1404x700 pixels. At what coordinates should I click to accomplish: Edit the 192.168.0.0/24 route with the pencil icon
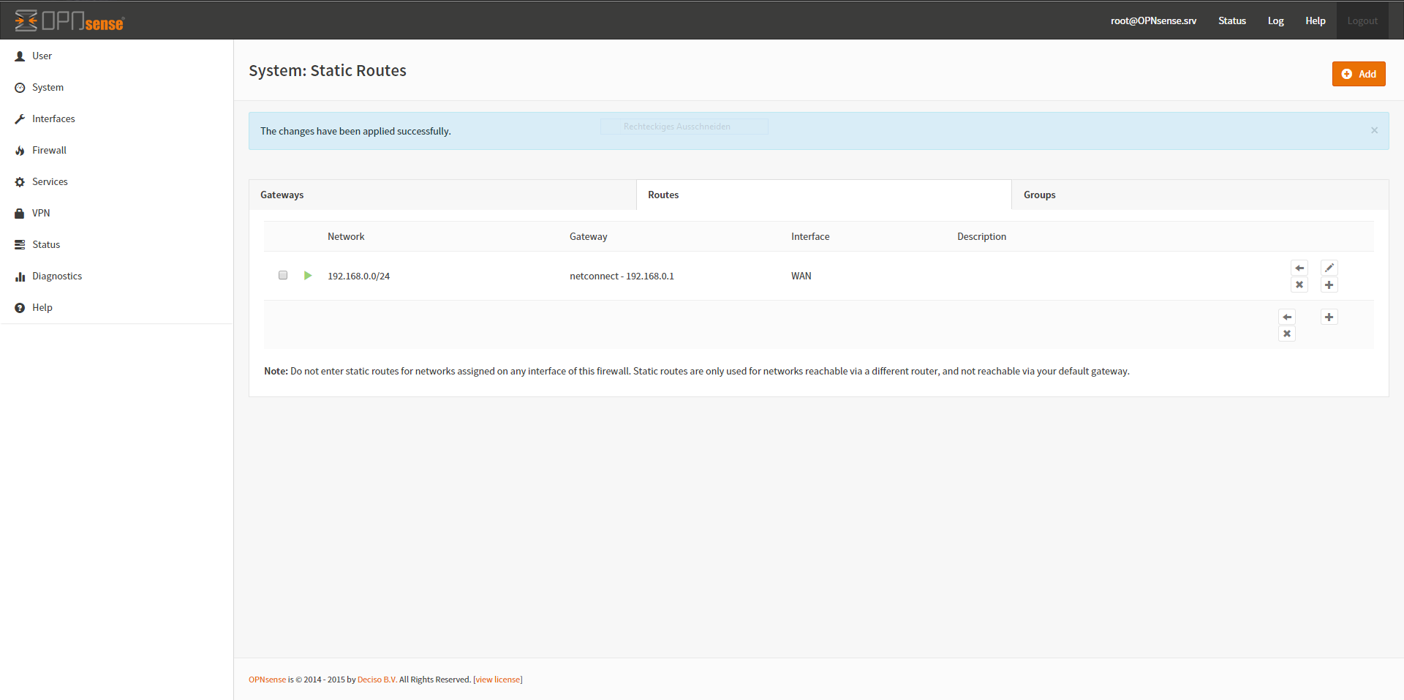click(1329, 268)
